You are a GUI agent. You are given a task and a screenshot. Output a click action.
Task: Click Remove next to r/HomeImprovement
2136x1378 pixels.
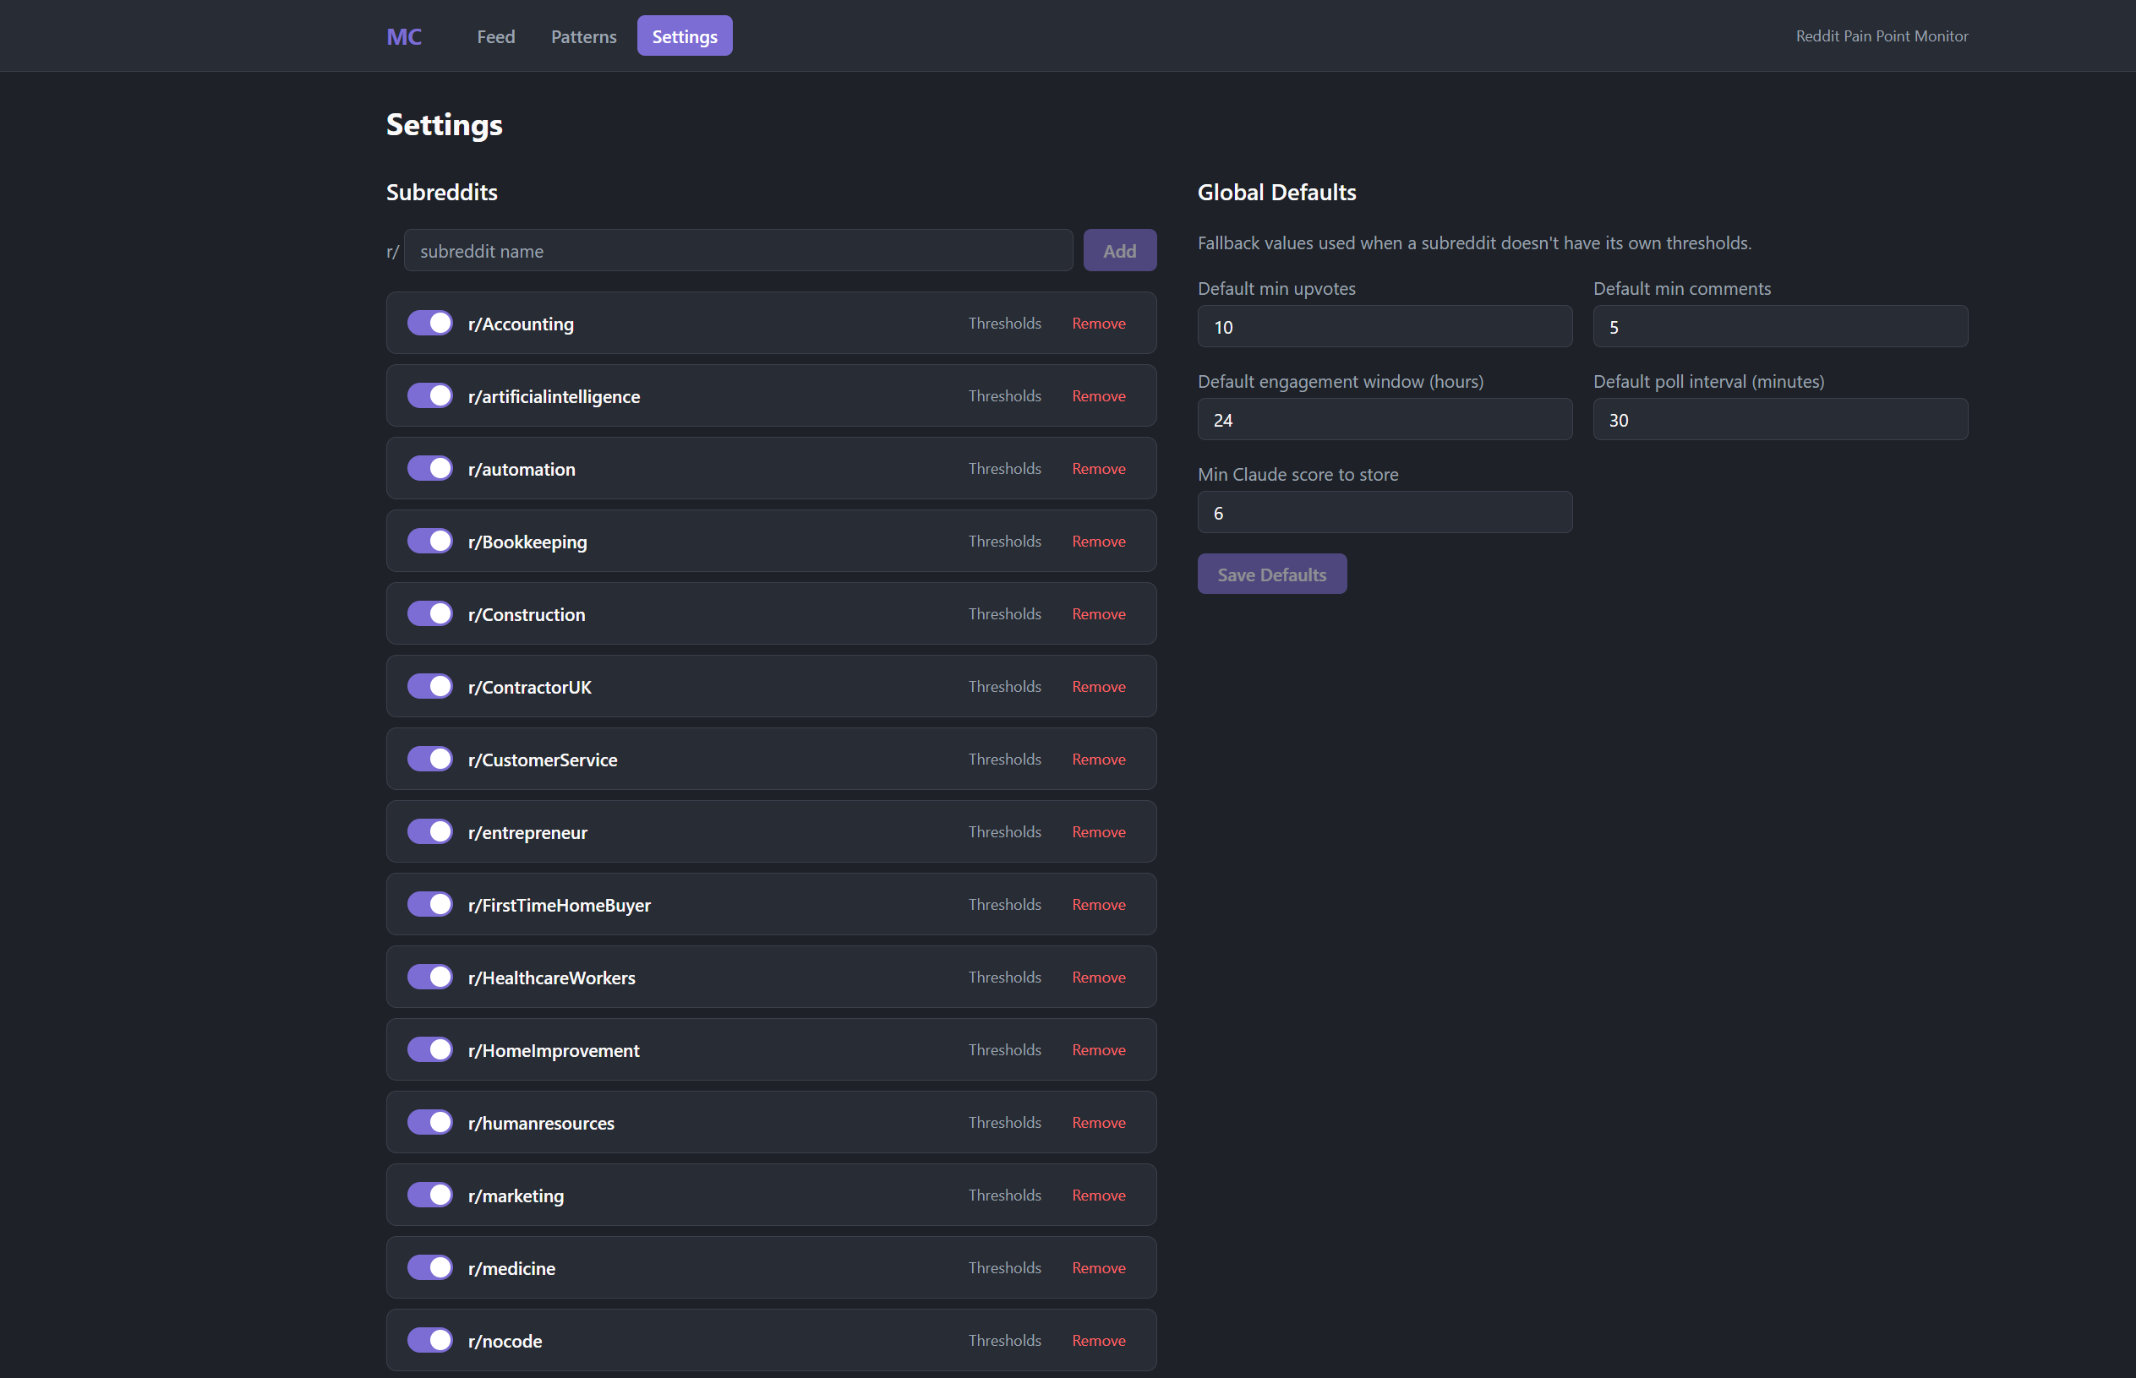(1099, 1049)
